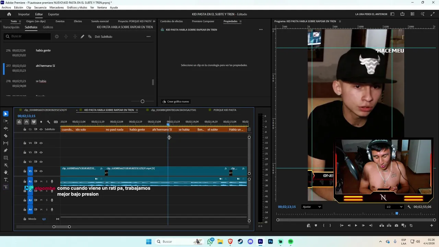
Task: Play the Program monitor preview
Action: [x=356, y=225]
